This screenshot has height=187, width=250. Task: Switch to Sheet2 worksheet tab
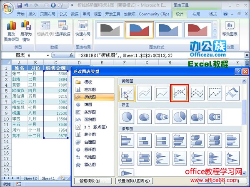point(30,178)
